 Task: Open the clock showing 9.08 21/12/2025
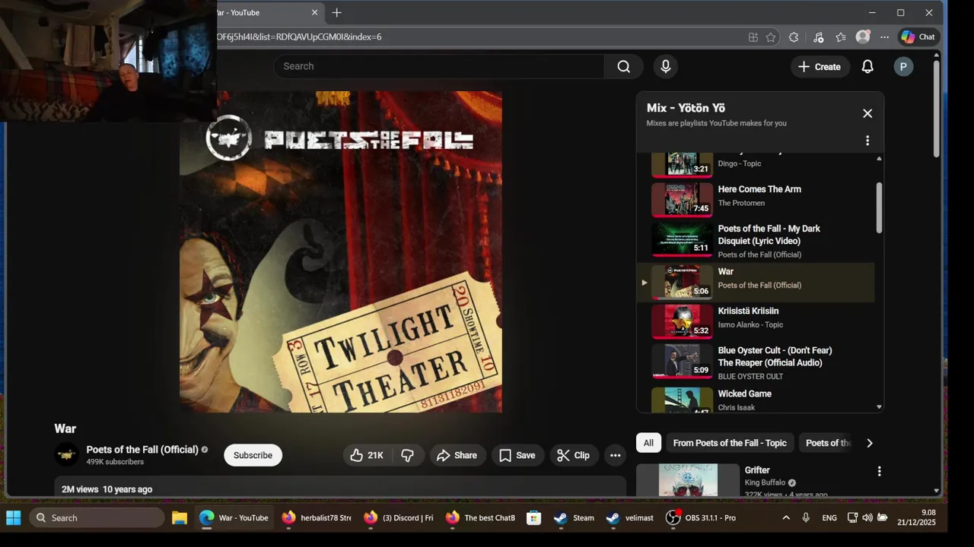tap(918, 517)
